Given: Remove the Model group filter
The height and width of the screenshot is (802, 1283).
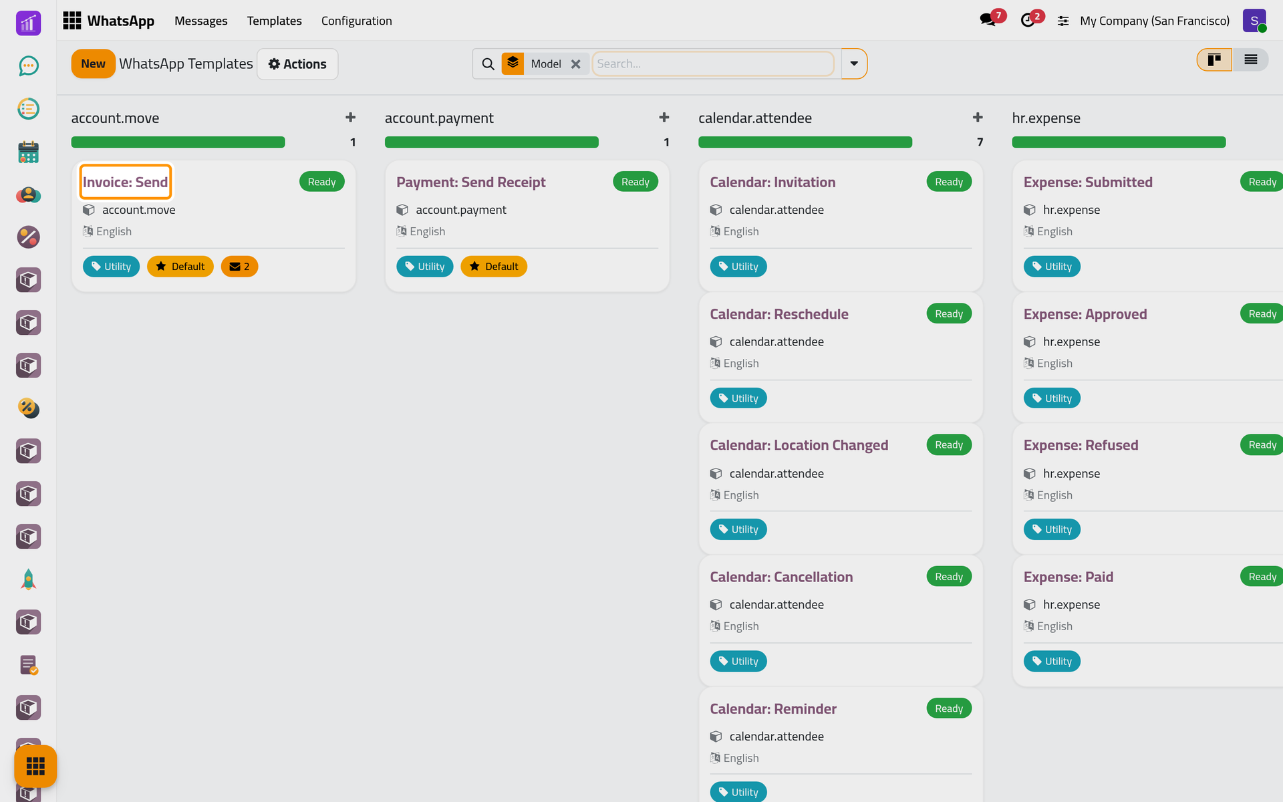Looking at the screenshot, I should click(x=575, y=64).
